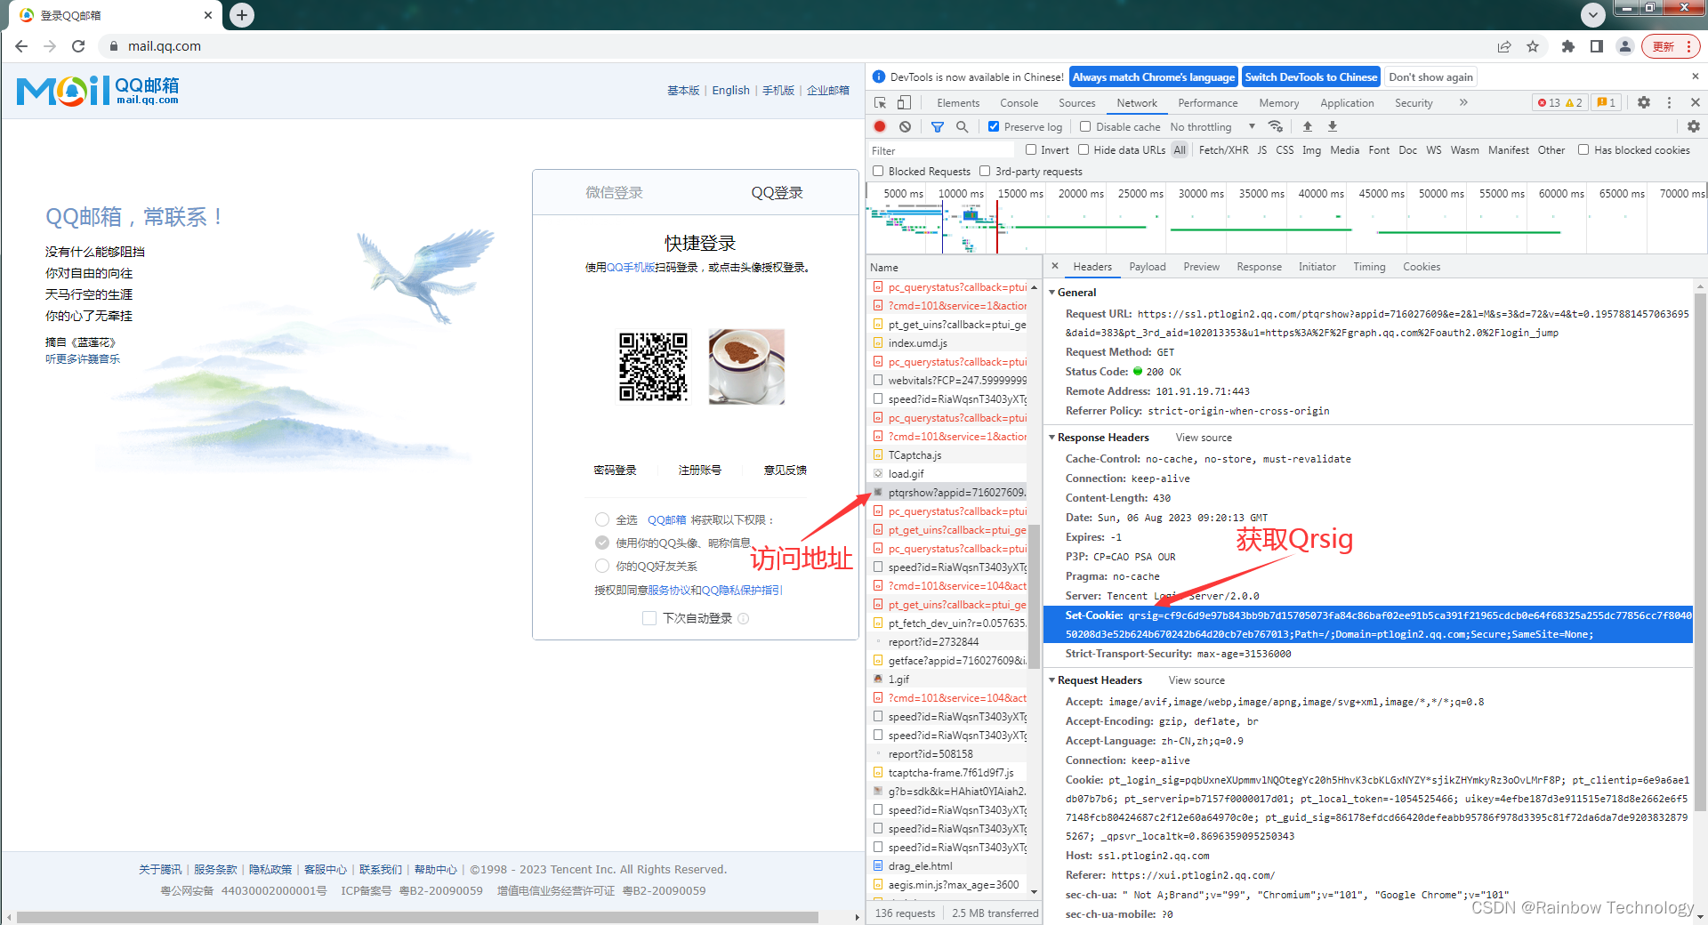Open Chrome extensions puzzle icon
Image resolution: width=1708 pixels, height=925 pixels.
pos(1568,46)
